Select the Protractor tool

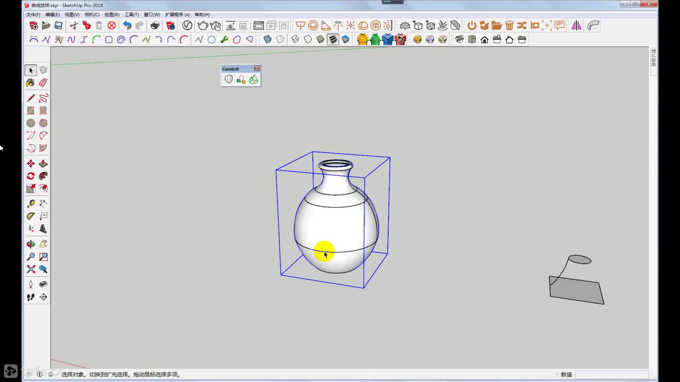click(x=31, y=216)
